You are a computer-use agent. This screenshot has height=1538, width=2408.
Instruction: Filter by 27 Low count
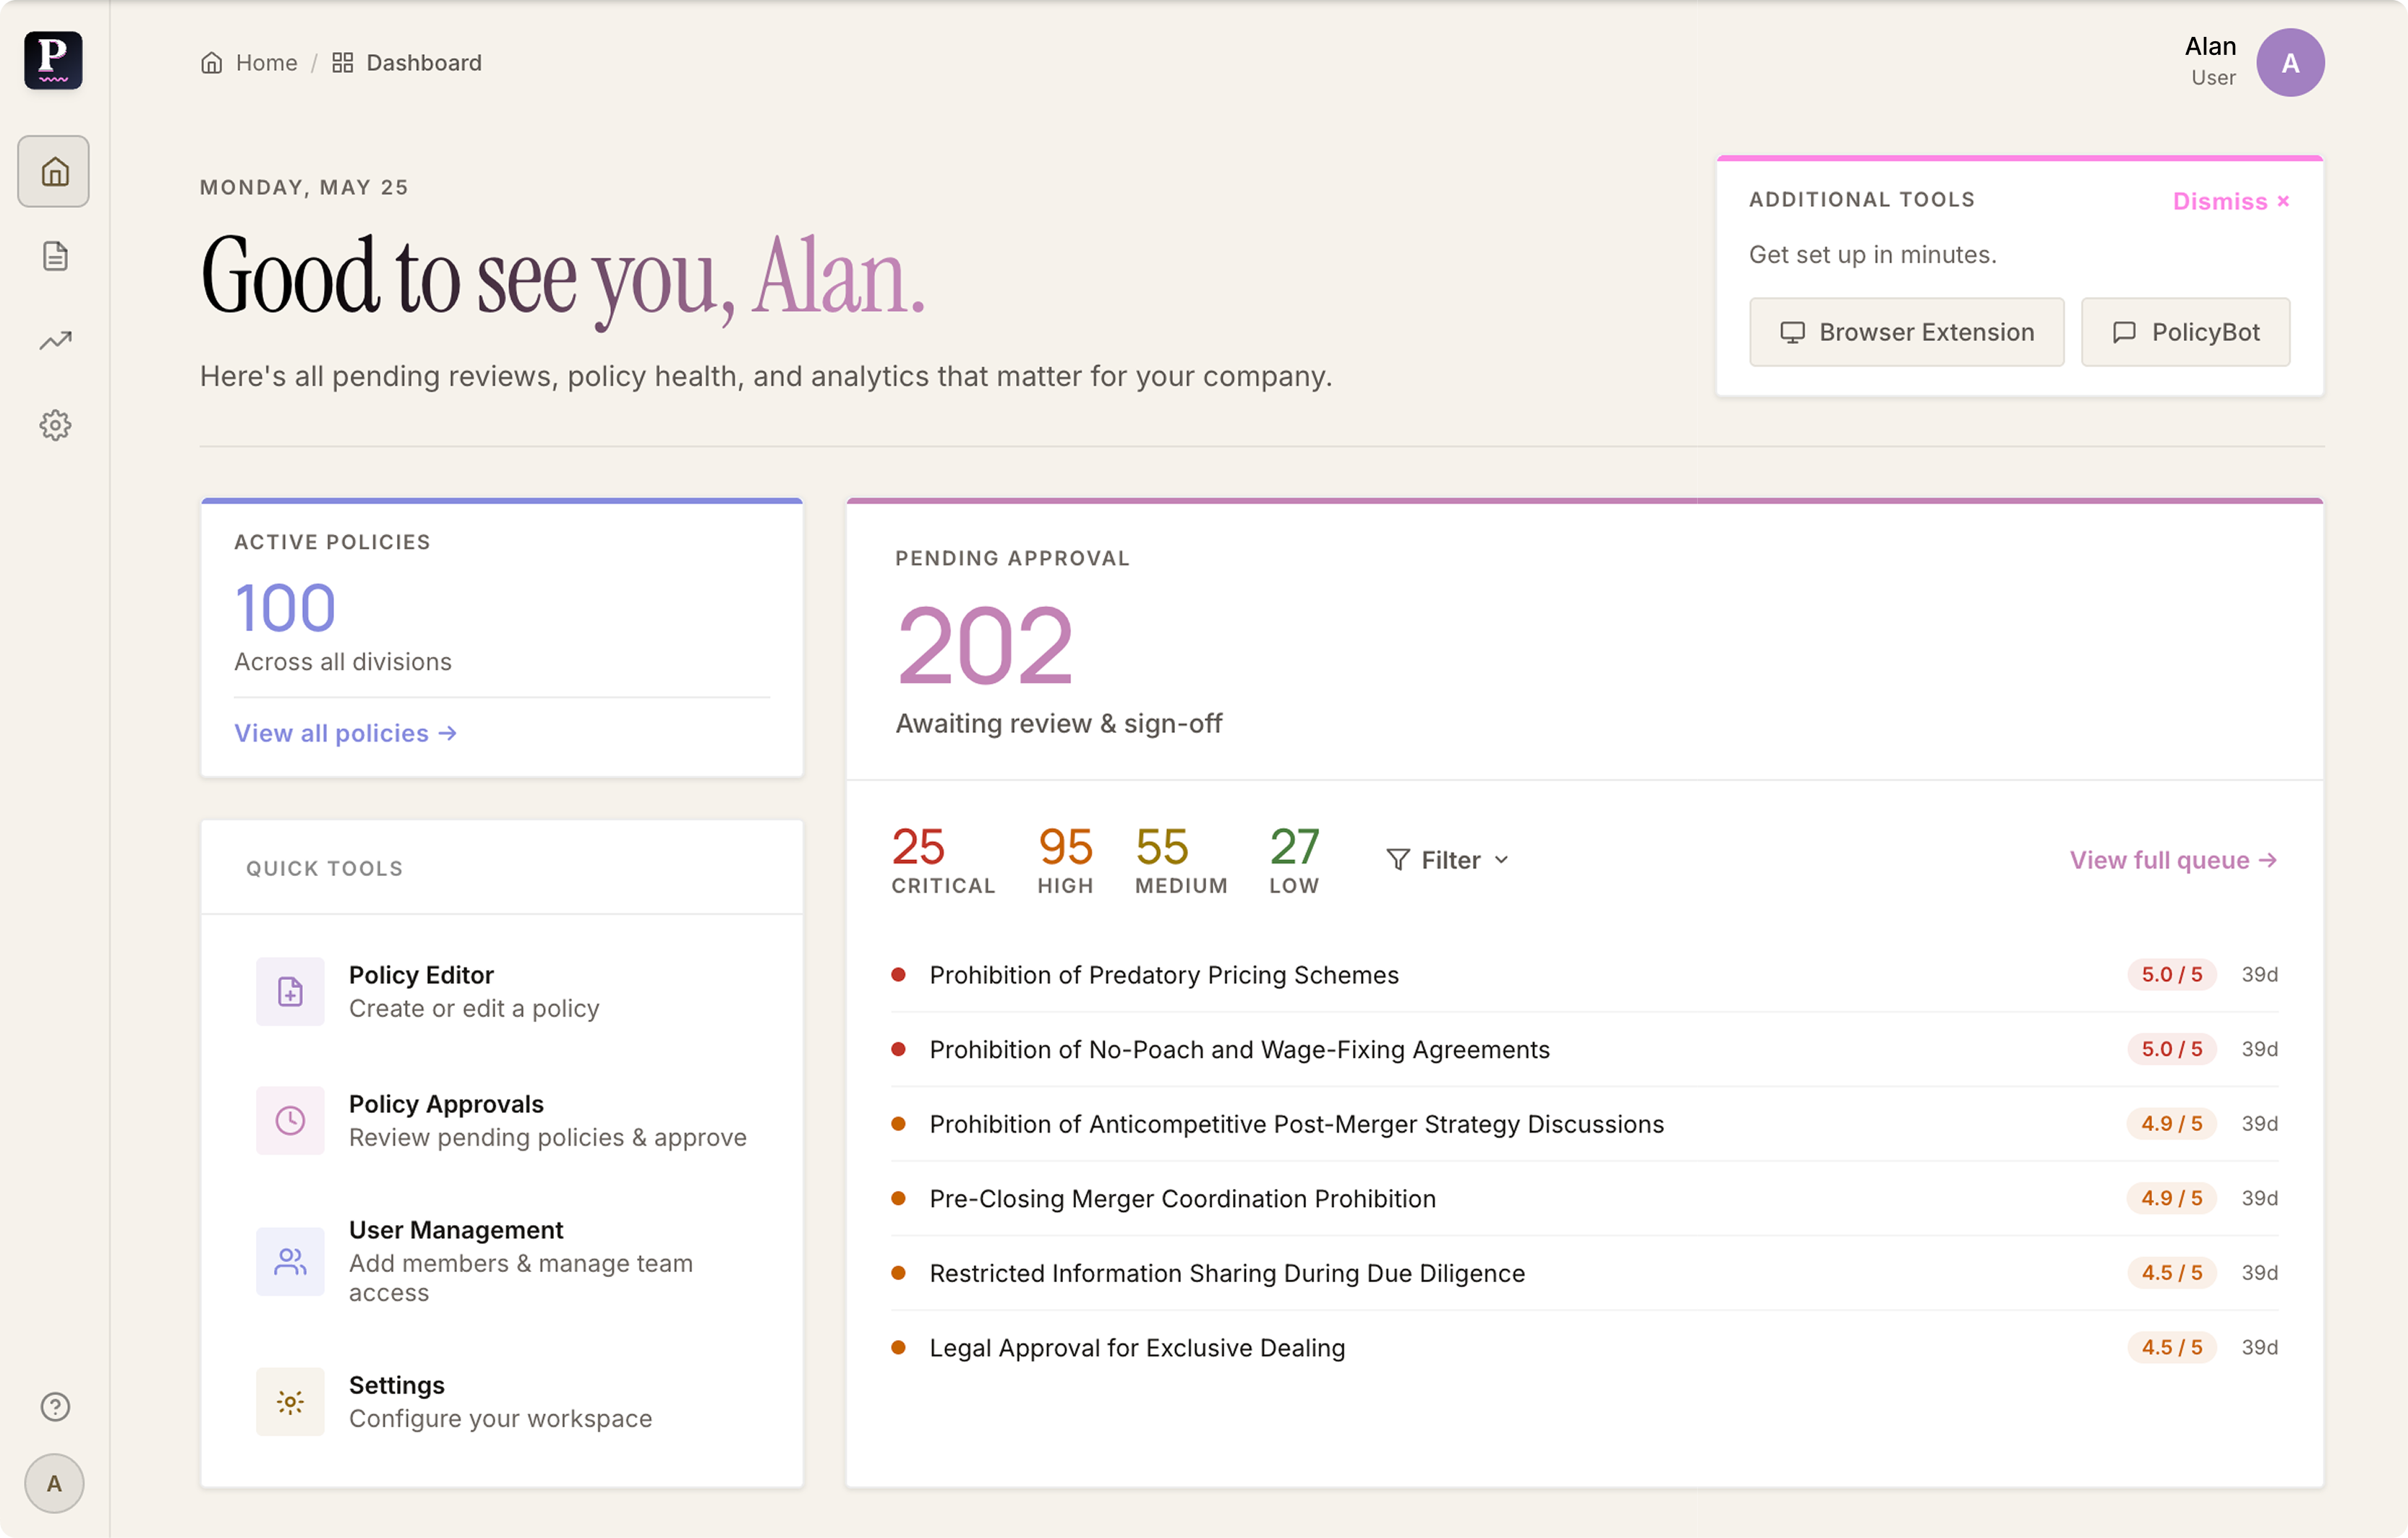1294,861
